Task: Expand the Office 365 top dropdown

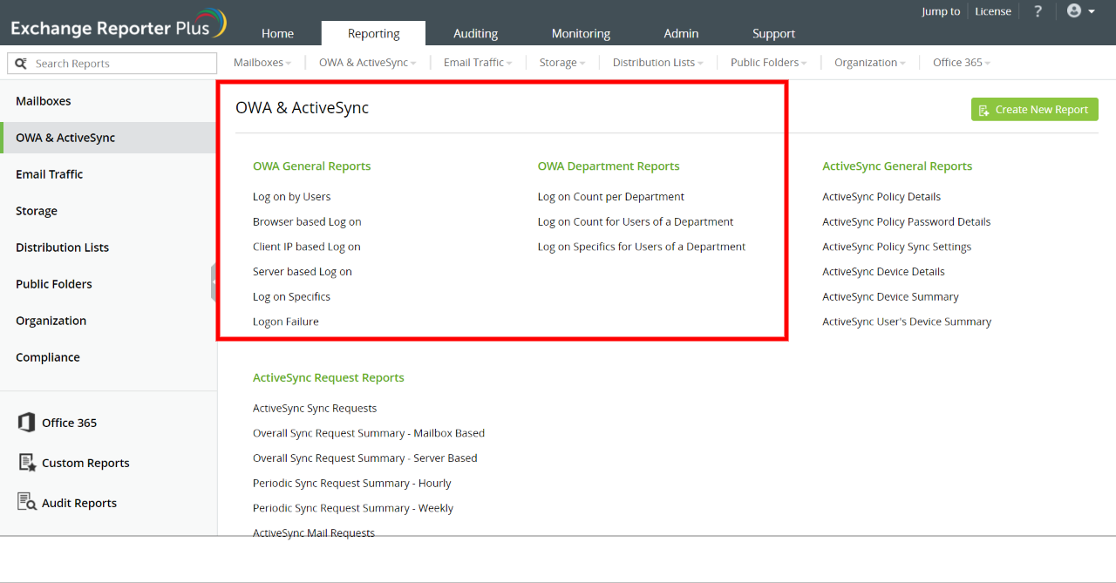Action: [962, 63]
